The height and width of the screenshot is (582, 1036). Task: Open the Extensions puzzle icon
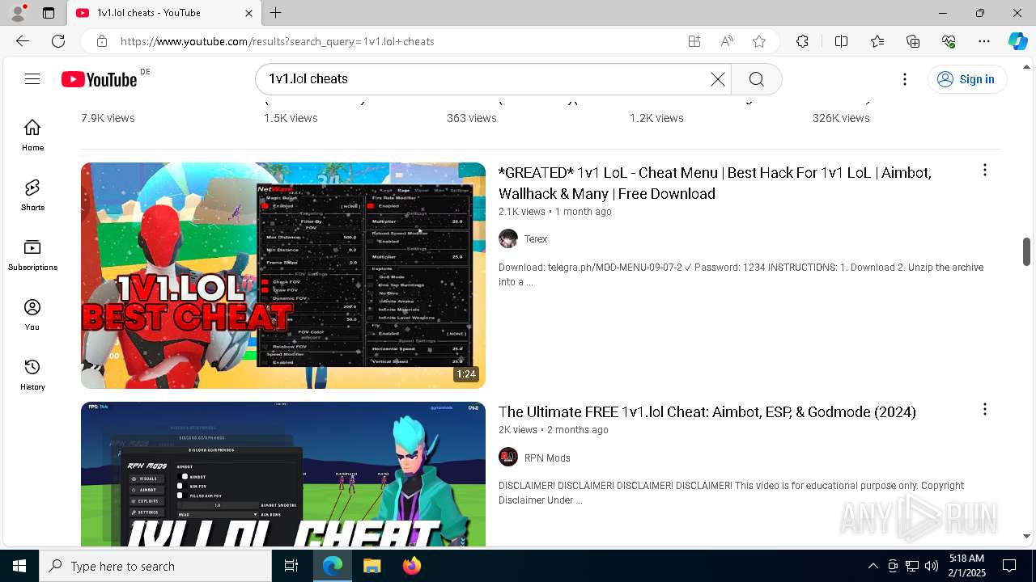click(x=802, y=41)
